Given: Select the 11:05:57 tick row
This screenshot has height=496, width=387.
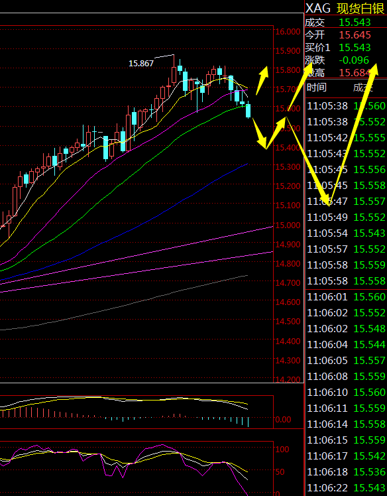Looking at the screenshot, I should tap(346, 249).
